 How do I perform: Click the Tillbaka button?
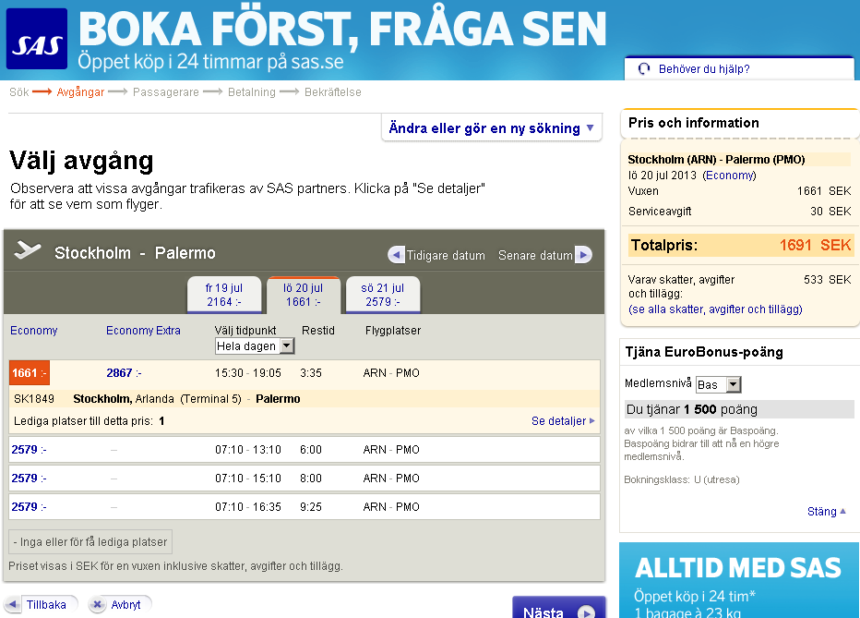click(41, 604)
